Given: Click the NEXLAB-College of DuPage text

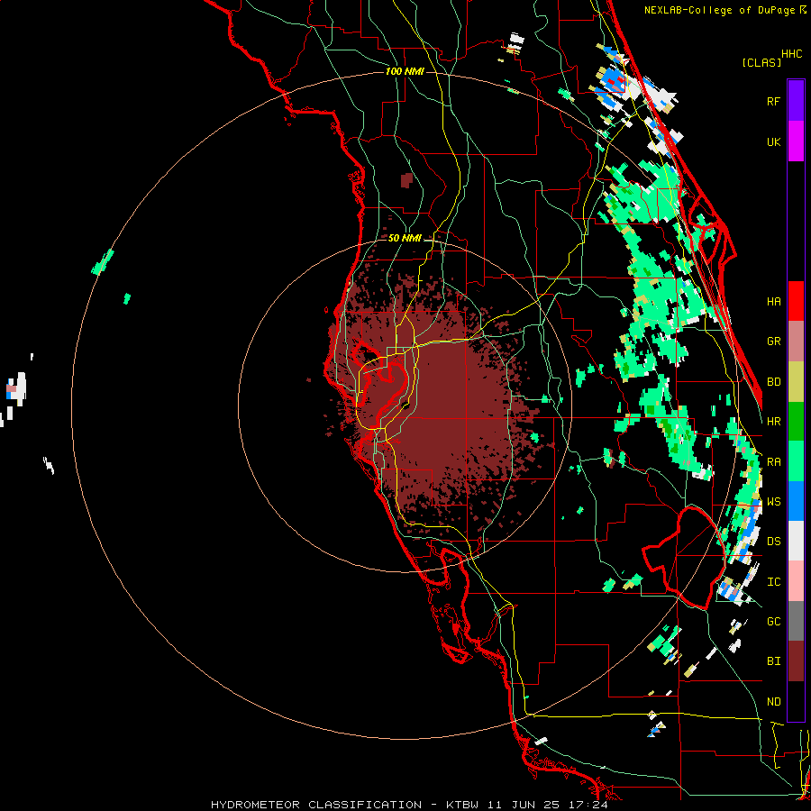Looking at the screenshot, I should coord(721,10).
